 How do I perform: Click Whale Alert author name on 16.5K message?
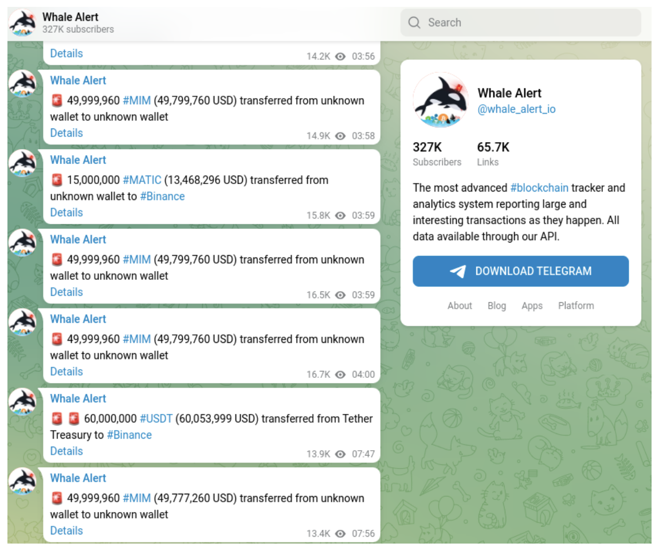pos(78,239)
